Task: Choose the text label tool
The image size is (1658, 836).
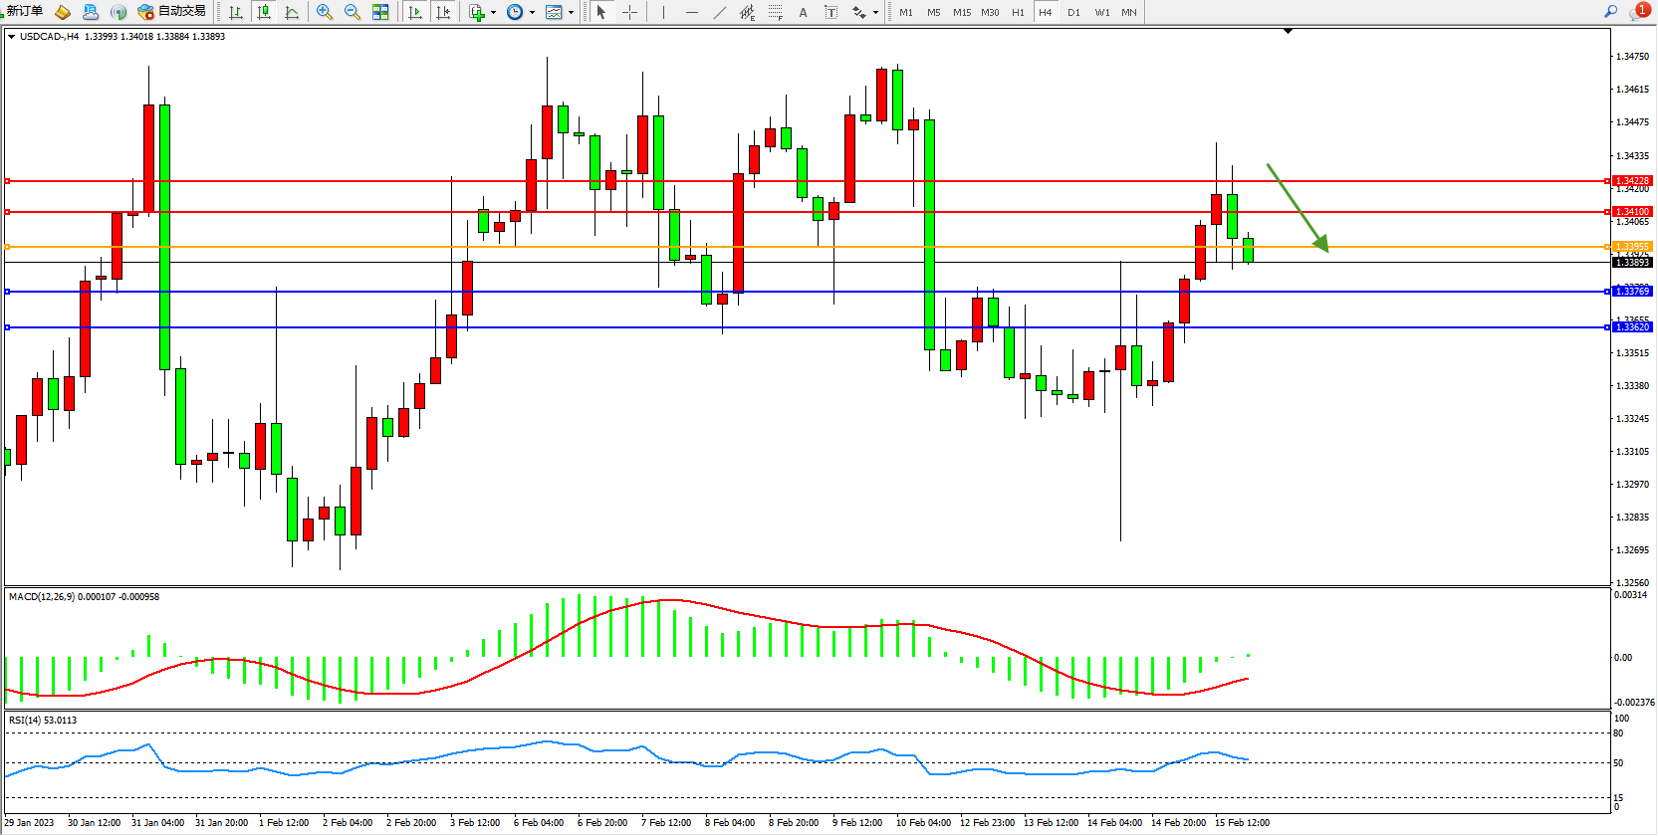Action: pos(803,12)
